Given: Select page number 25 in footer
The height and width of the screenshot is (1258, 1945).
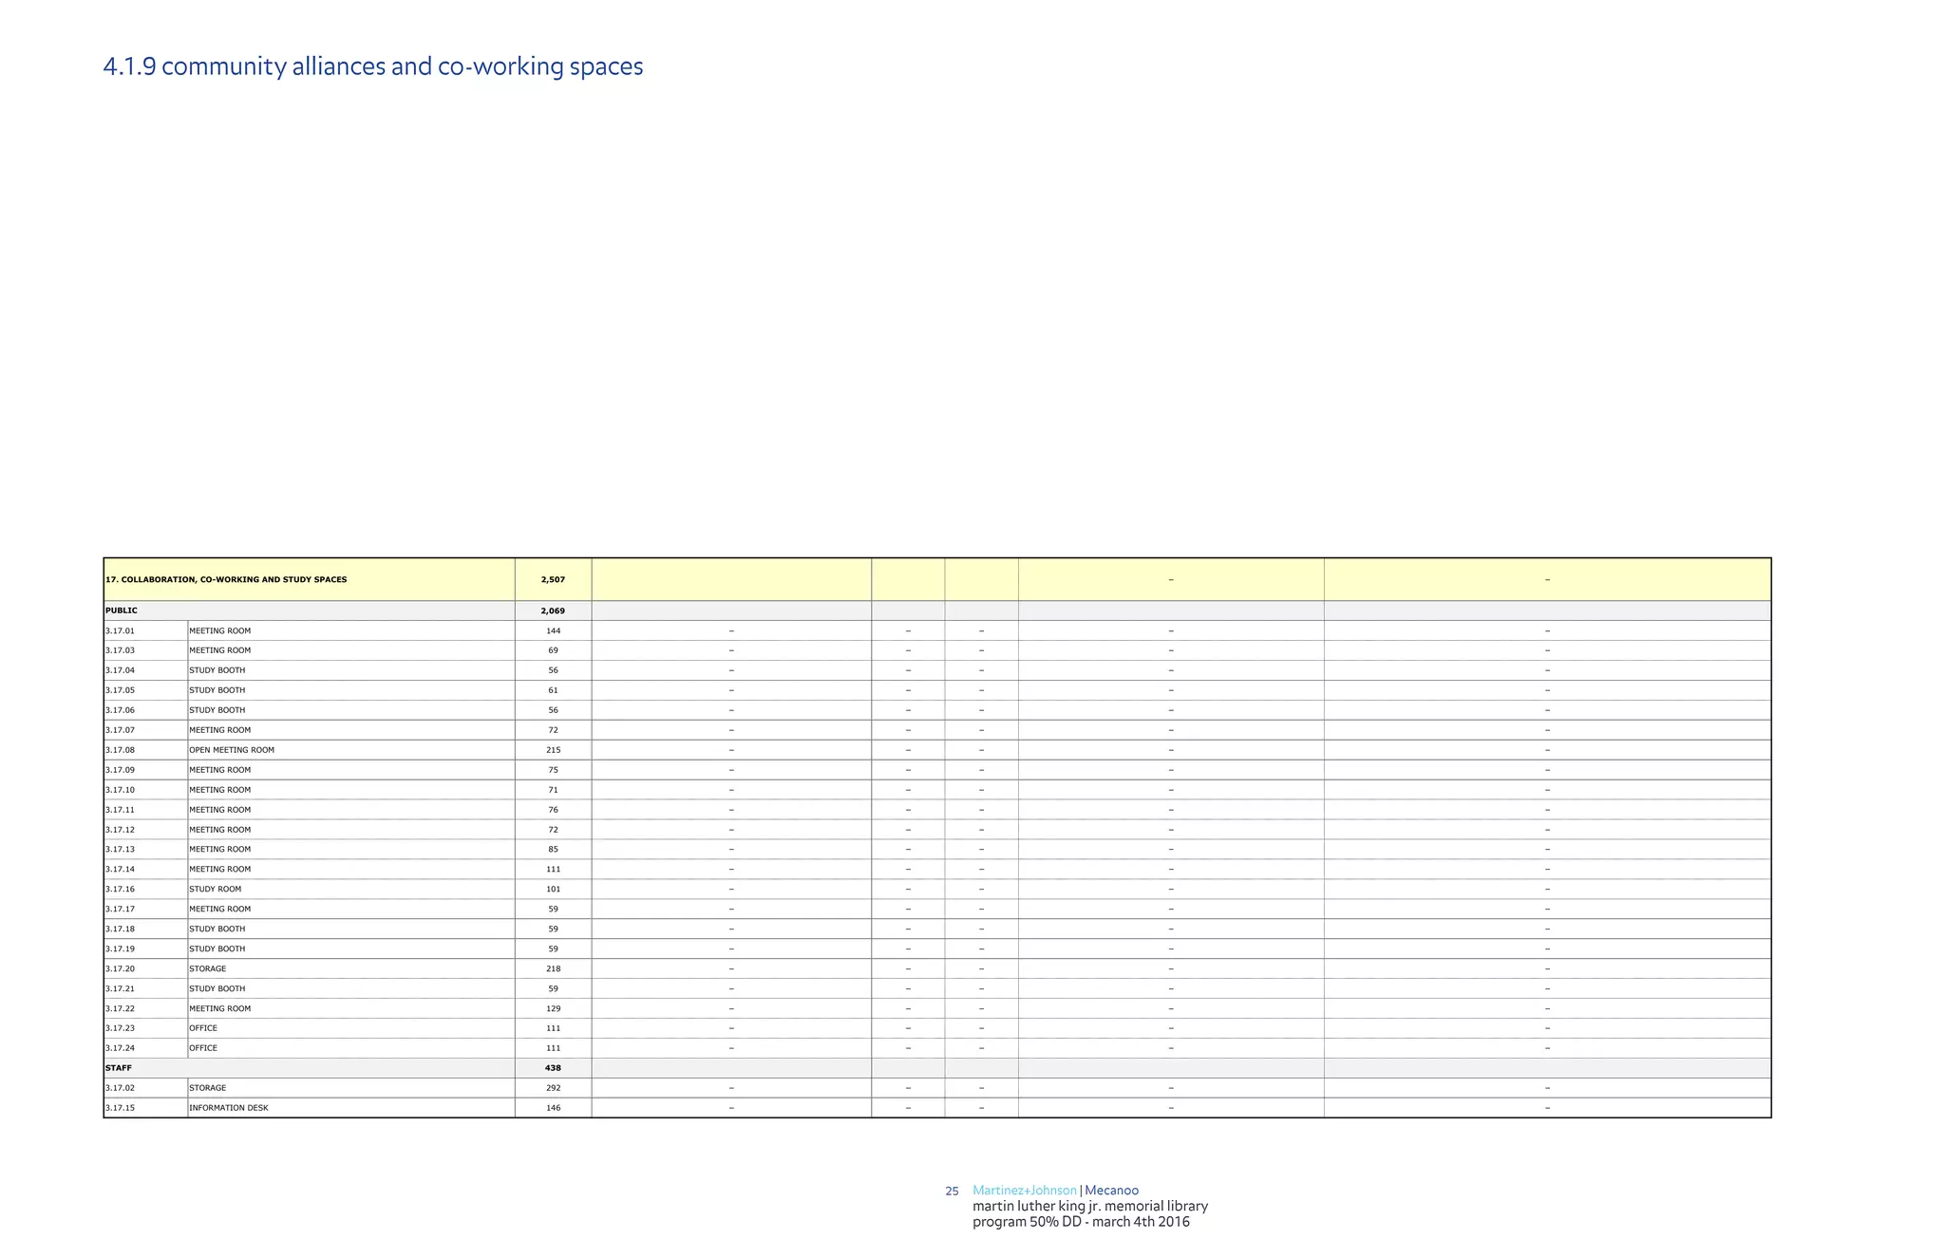Looking at the screenshot, I should click(x=952, y=1191).
